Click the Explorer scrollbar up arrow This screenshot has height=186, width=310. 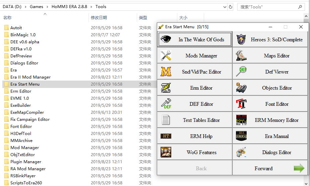[x=306, y=16]
